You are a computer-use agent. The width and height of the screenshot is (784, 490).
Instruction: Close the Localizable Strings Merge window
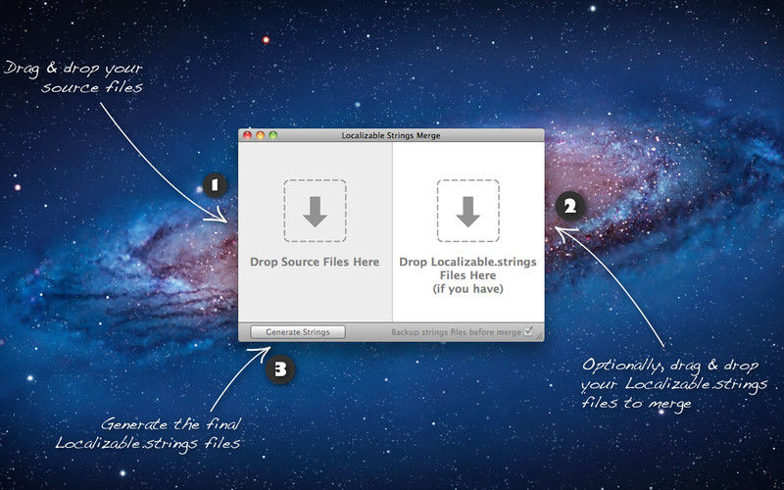tap(248, 135)
